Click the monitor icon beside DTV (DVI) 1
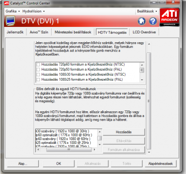The image size is (186, 174). click(x=11, y=21)
